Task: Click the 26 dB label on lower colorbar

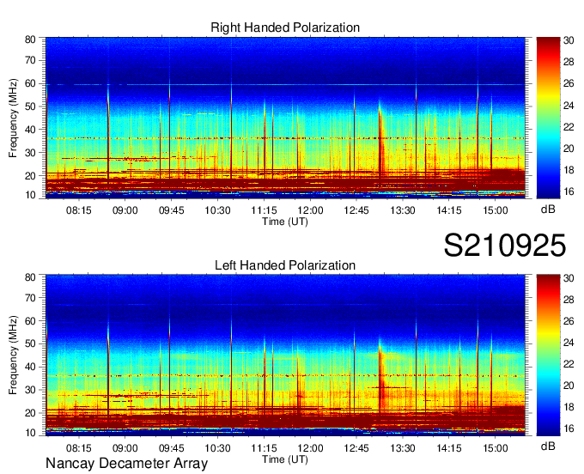Action: pos(569,321)
